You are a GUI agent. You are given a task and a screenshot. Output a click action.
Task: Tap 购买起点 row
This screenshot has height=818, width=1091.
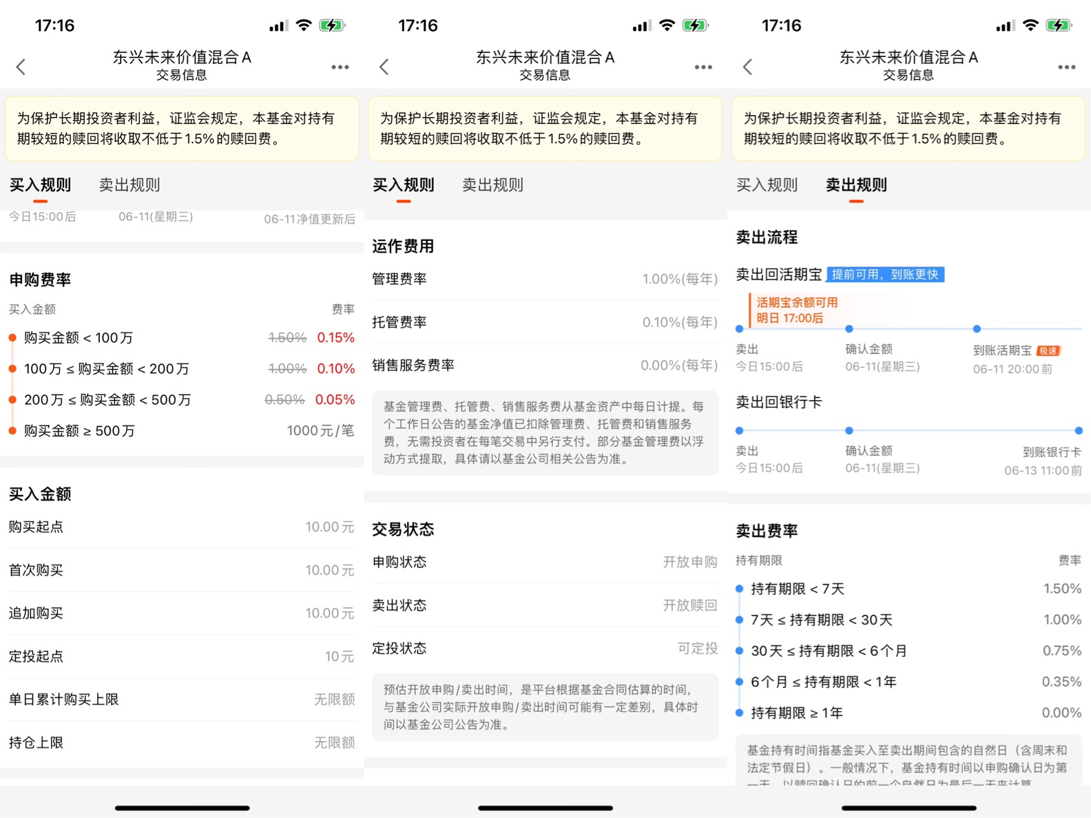pyautogui.click(x=182, y=527)
